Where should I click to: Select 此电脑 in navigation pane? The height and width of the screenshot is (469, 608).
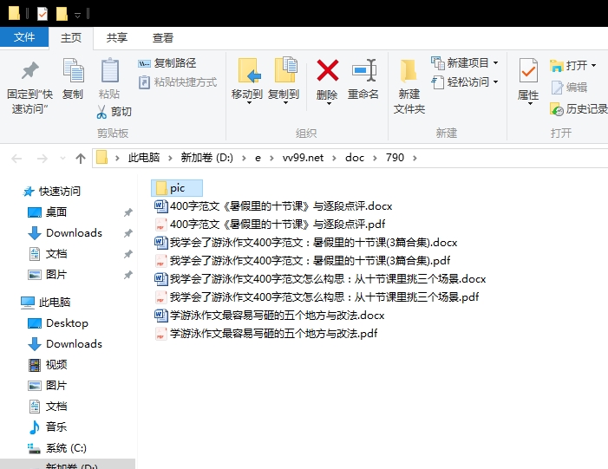coord(45,302)
